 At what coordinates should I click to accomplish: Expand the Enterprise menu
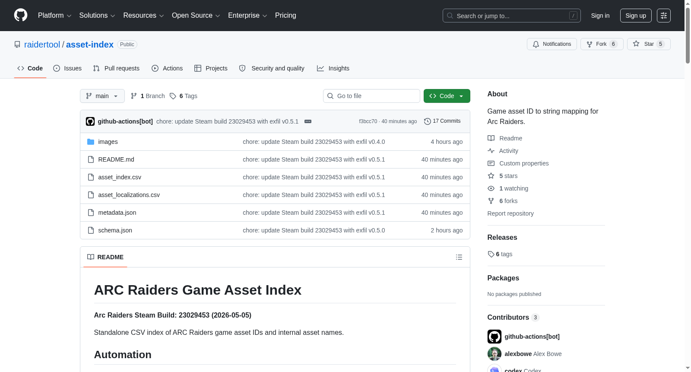coord(247,16)
